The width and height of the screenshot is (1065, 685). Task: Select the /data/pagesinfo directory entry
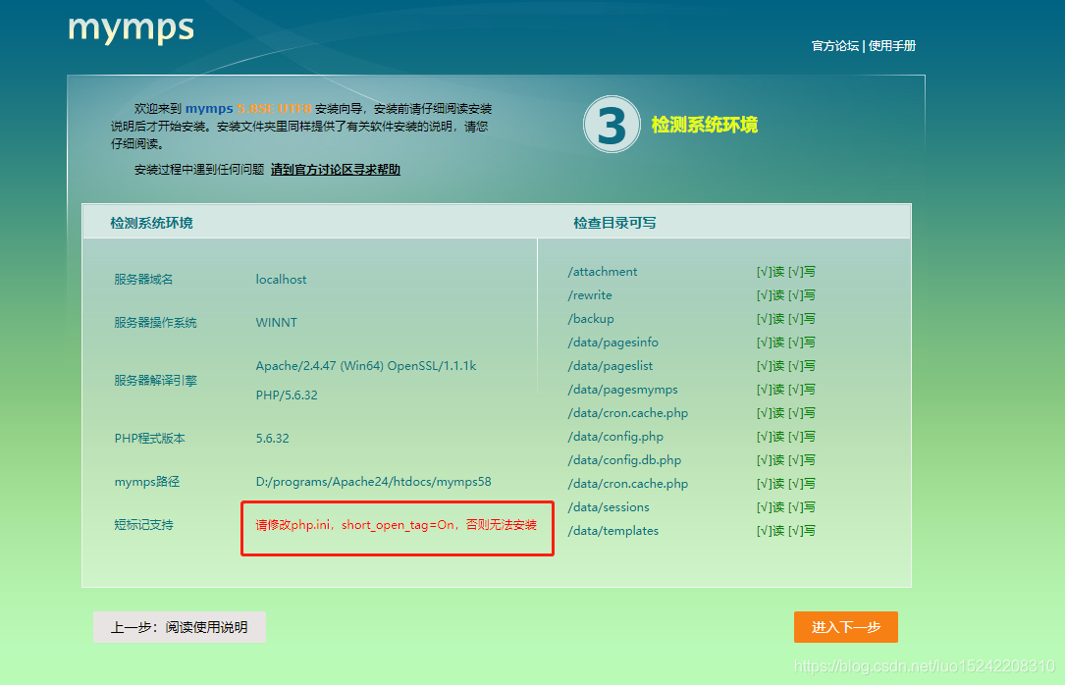(x=612, y=342)
